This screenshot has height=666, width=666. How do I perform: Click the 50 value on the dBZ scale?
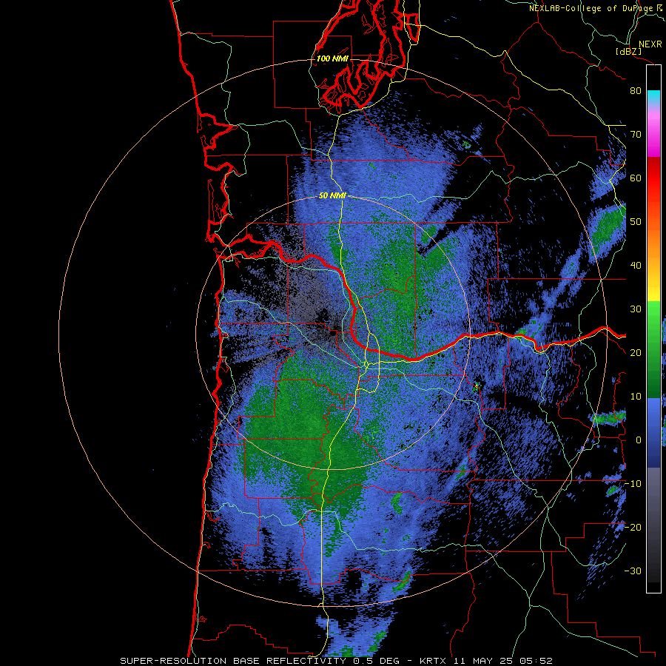pyautogui.click(x=636, y=222)
